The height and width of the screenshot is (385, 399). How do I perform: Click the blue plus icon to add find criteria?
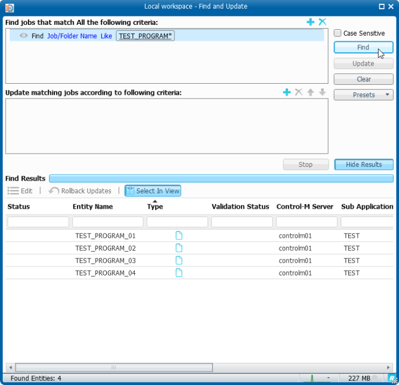310,22
